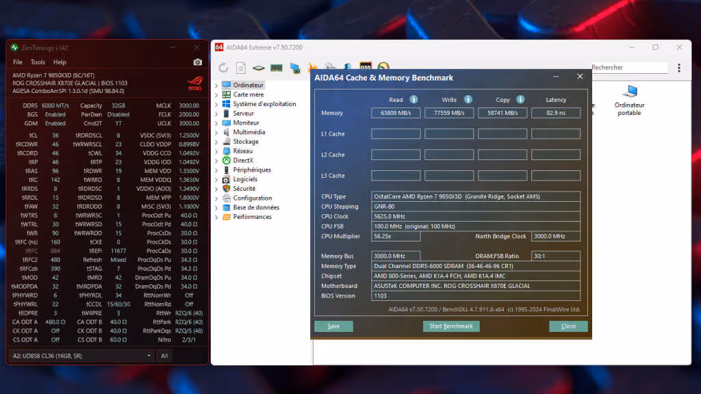Expand the Sécurité tree node

pyautogui.click(x=217, y=189)
